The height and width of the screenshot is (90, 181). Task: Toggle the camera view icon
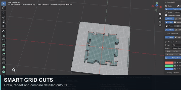click(x=160, y=21)
